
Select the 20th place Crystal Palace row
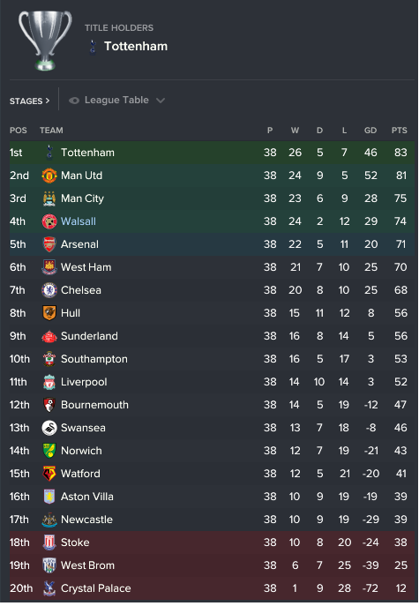tap(212, 588)
